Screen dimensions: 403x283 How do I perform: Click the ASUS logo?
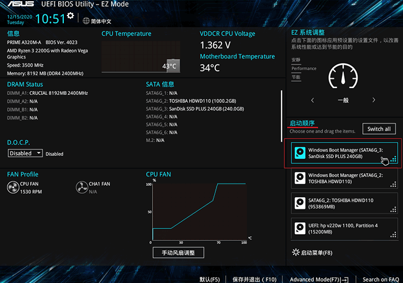point(21,4)
